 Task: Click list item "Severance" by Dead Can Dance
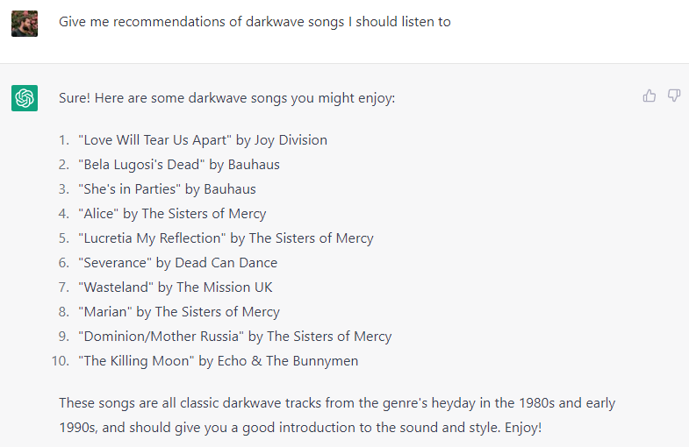(x=178, y=263)
